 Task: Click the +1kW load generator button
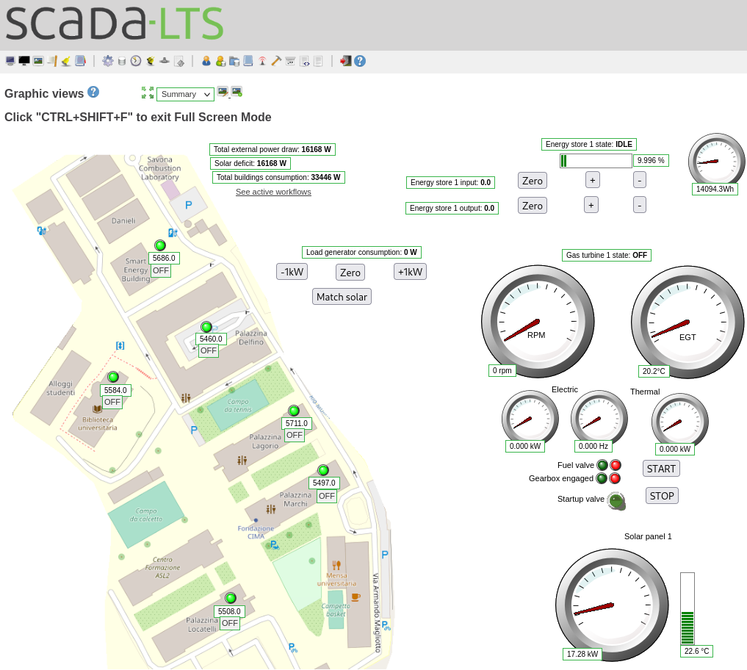tap(410, 272)
